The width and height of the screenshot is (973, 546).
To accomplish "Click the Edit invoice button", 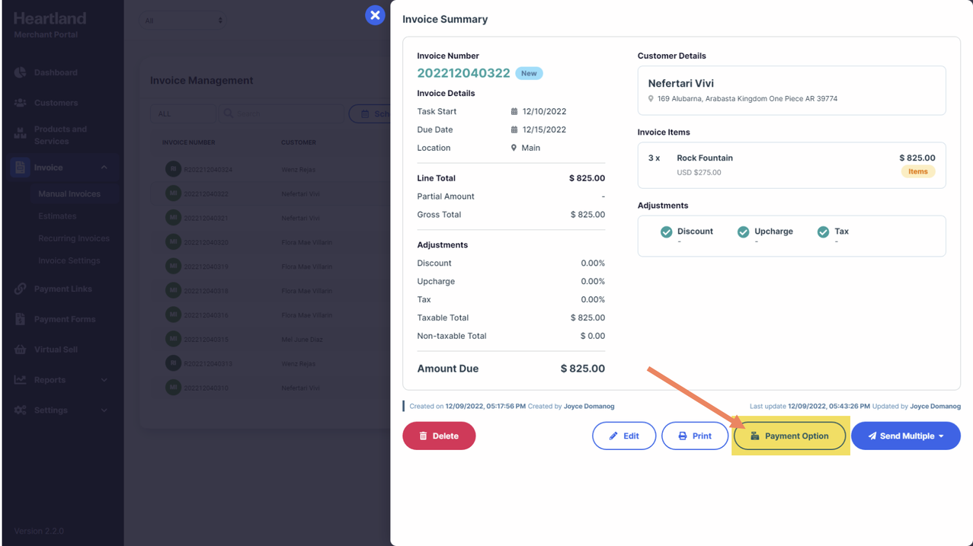I will [624, 436].
